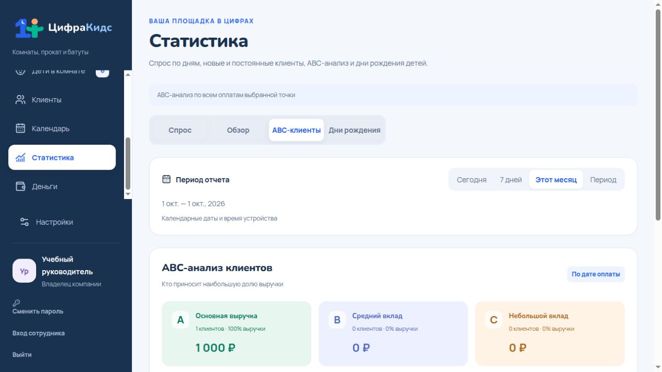Click the 1 000 ₽ revenue value
This screenshot has height=372, width=662.
[216, 347]
